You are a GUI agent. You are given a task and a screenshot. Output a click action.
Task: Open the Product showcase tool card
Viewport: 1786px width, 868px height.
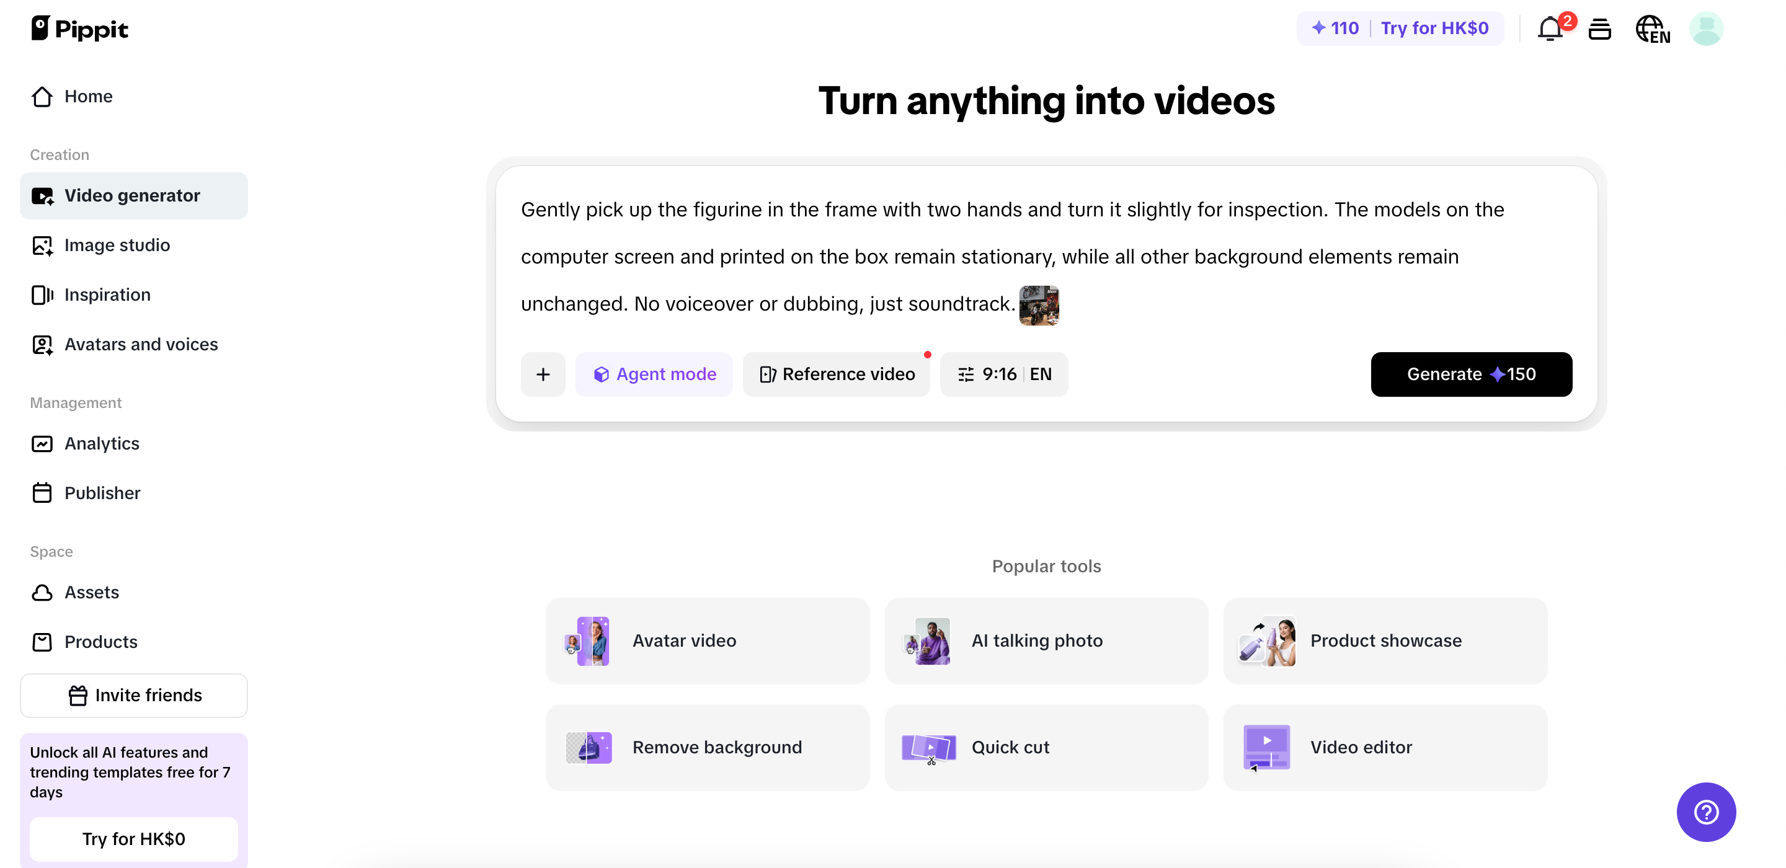click(x=1385, y=640)
